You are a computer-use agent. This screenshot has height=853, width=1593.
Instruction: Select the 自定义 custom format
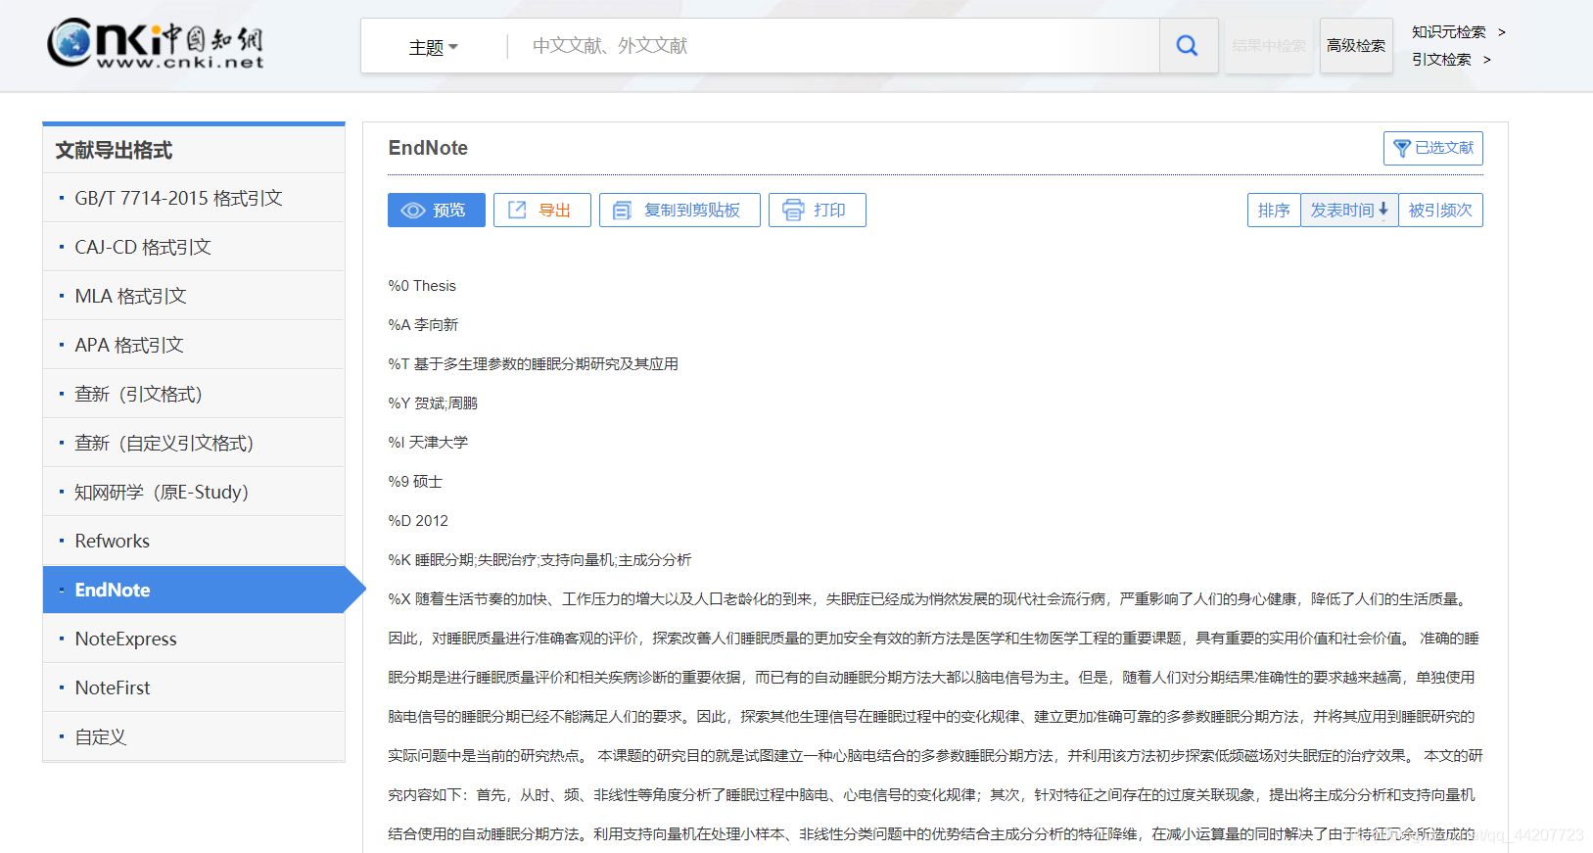coord(194,736)
